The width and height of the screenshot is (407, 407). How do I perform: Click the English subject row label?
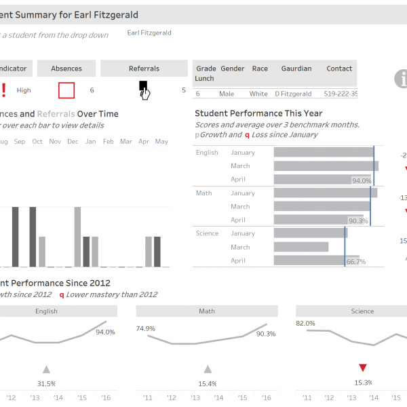pyautogui.click(x=207, y=153)
